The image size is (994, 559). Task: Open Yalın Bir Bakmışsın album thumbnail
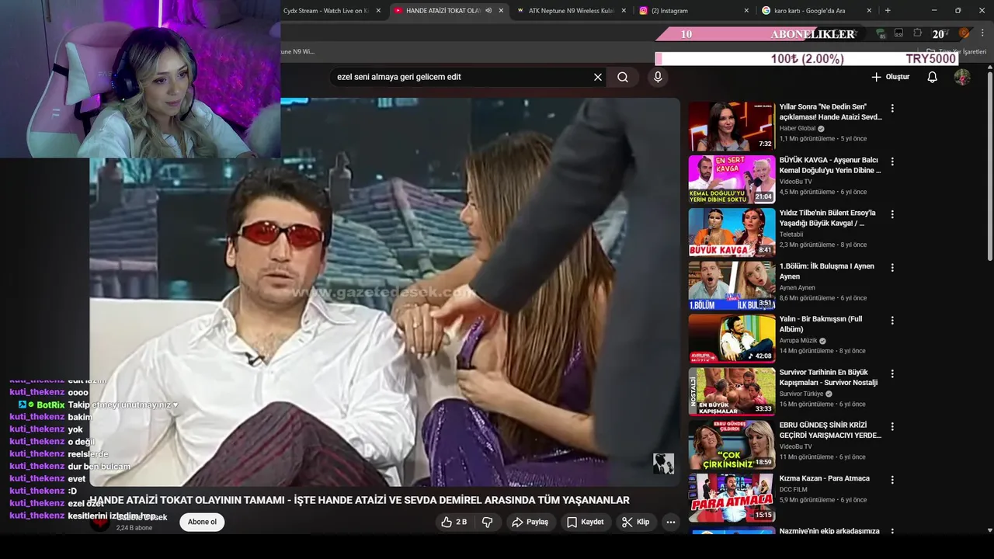pos(732,339)
